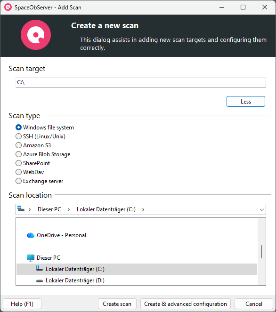Select the Azure Blob Storage option
The width and height of the screenshot is (276, 312).
(18, 154)
